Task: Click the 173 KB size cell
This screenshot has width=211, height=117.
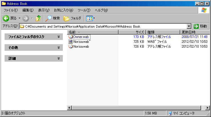Action: (139, 37)
